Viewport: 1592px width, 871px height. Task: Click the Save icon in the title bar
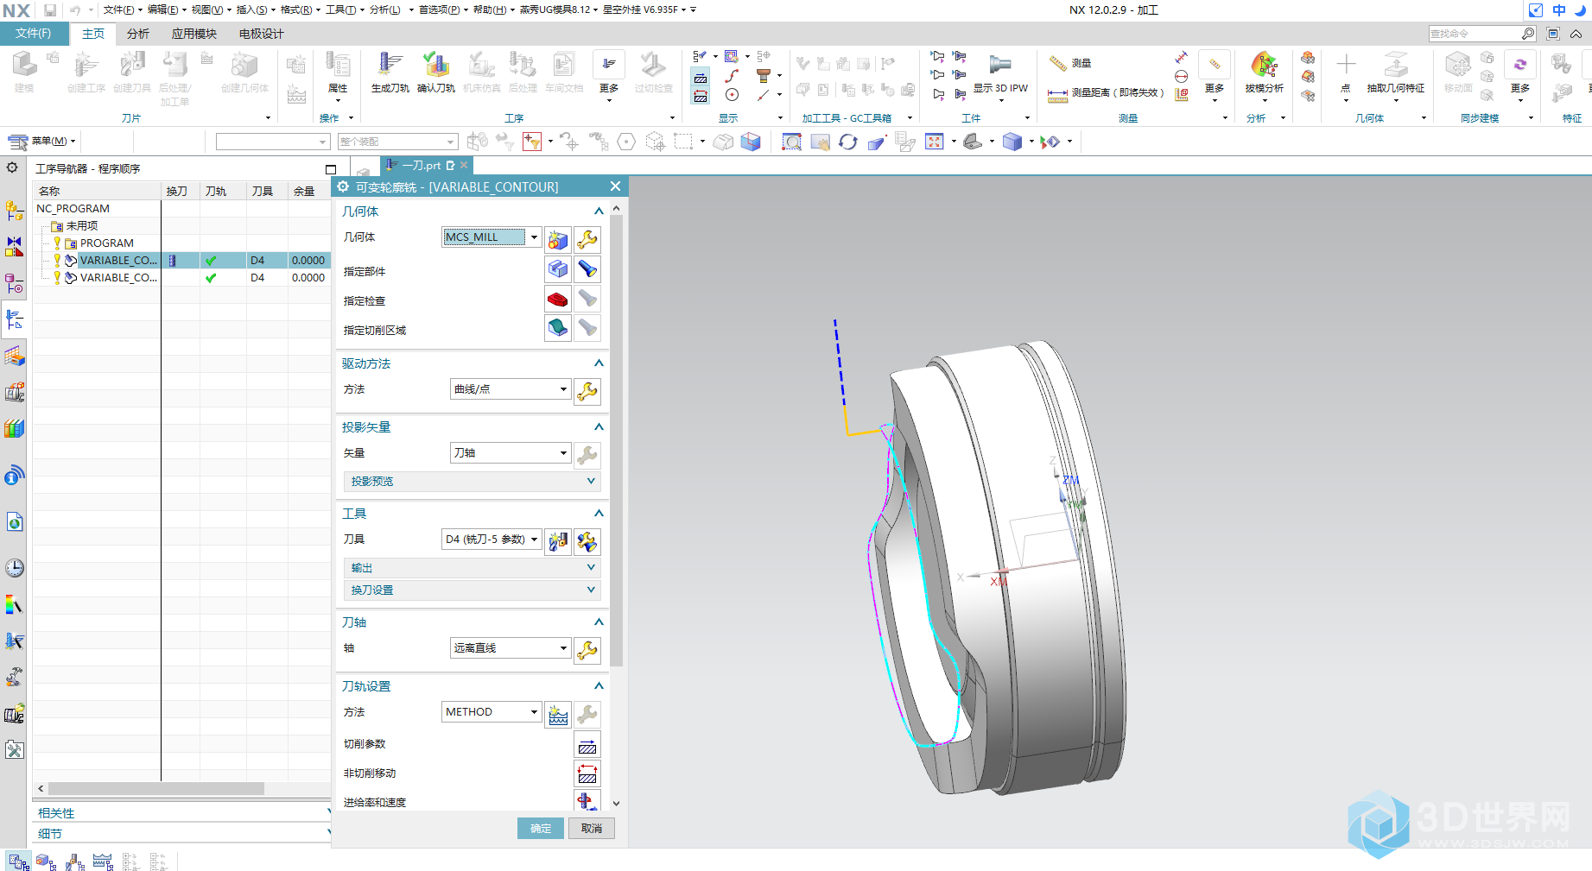pyautogui.click(x=50, y=10)
